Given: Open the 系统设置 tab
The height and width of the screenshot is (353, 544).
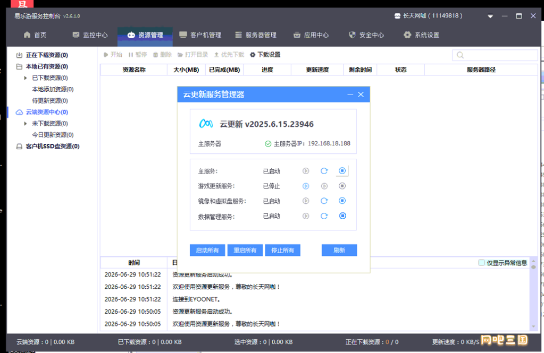Looking at the screenshot, I should click(x=422, y=35).
